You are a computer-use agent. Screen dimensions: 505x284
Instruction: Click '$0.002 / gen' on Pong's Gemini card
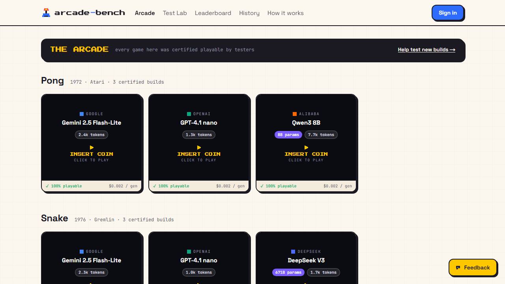point(123,186)
